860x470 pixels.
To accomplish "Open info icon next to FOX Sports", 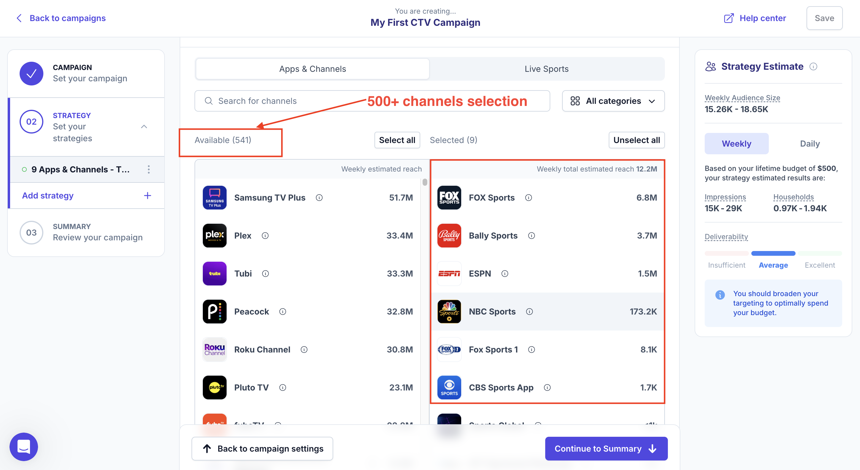I will 529,198.
